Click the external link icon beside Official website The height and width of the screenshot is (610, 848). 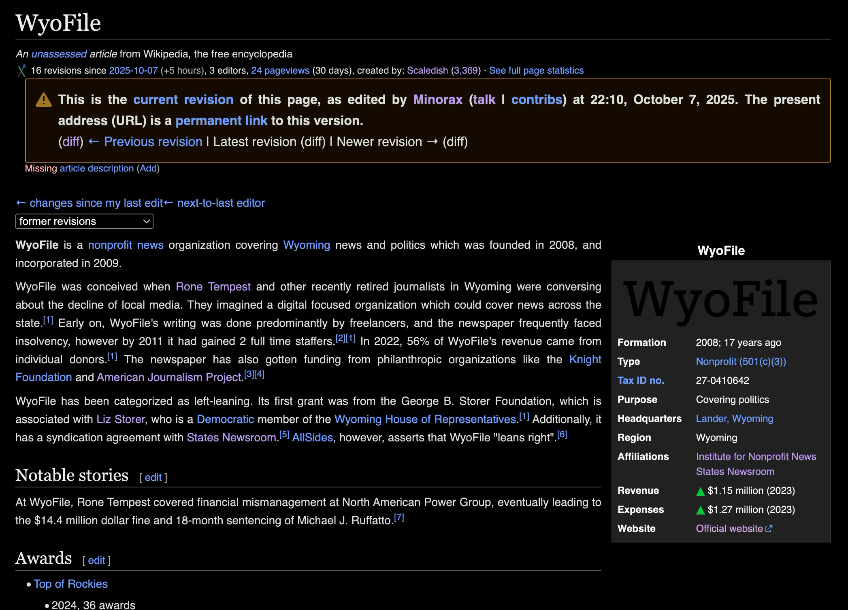click(769, 529)
